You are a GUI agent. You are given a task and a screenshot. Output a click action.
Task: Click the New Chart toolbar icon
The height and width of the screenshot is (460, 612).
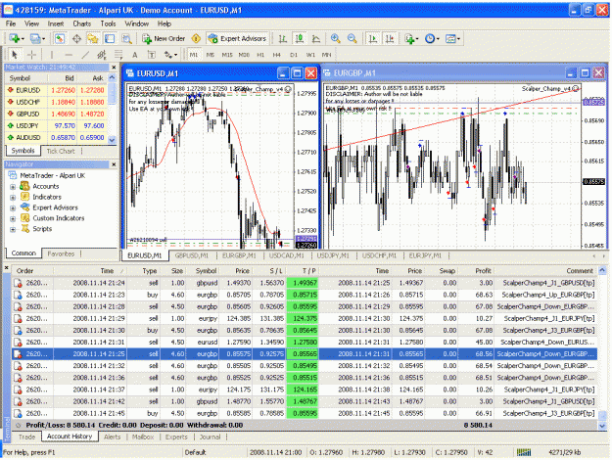pyautogui.click(x=16, y=38)
